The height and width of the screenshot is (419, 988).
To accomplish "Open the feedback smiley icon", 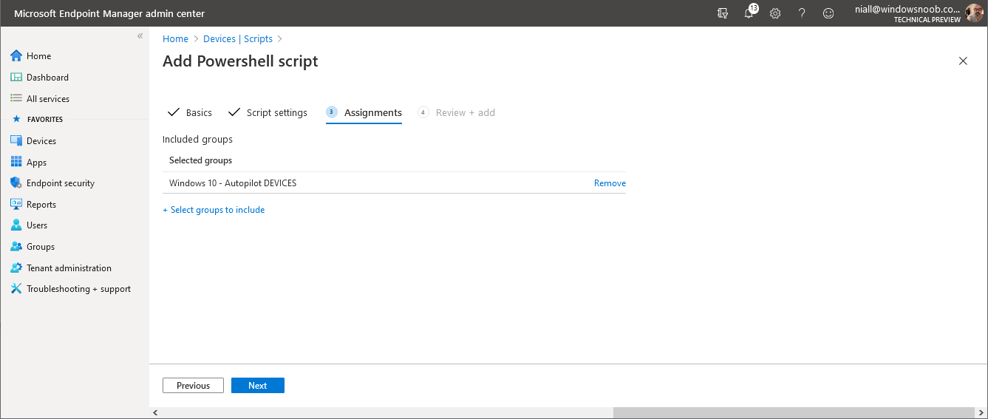I will 828,13.
